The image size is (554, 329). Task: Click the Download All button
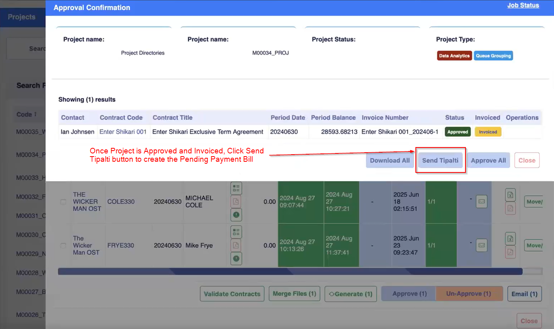click(x=390, y=161)
